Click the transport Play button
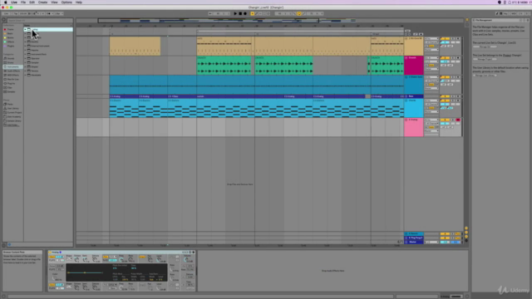 pos(235,13)
